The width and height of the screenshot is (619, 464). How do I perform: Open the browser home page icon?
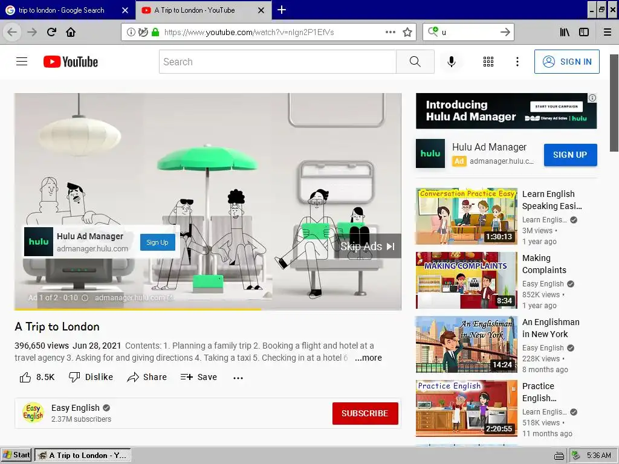[71, 32]
